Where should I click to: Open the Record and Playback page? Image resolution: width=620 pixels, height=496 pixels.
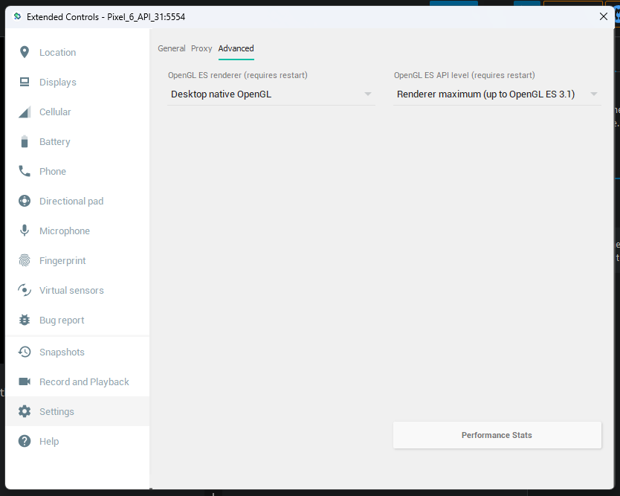click(84, 382)
